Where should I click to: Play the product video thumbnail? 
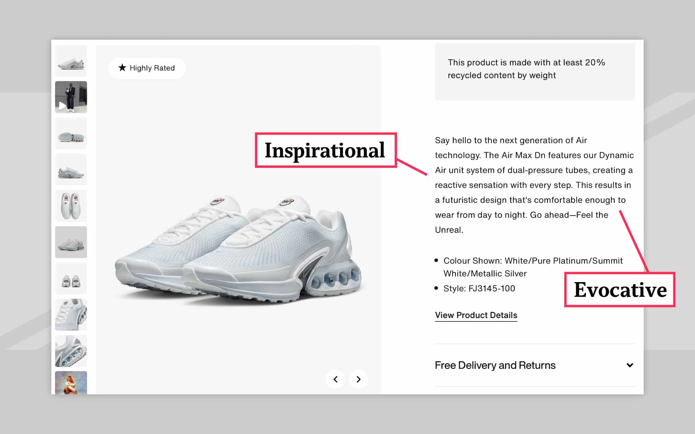(x=71, y=98)
